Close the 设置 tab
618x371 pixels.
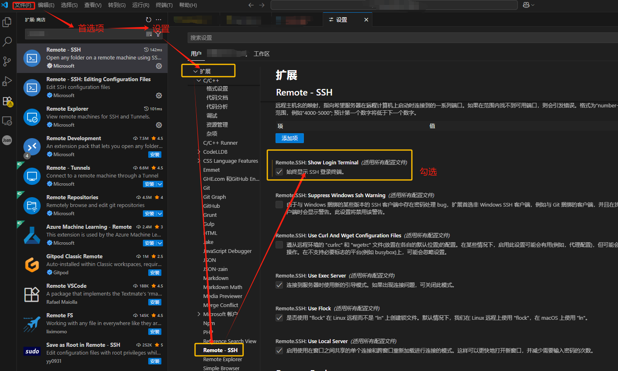click(x=366, y=20)
